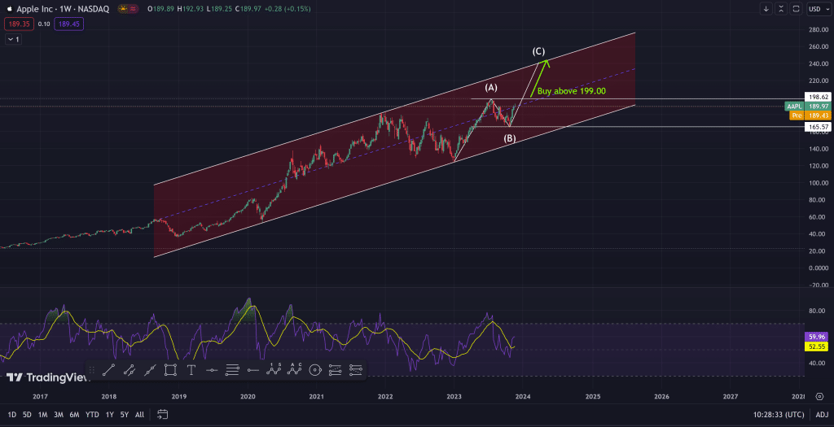Click the TradingView logo
This screenshot has width=834, height=427.
(48, 377)
